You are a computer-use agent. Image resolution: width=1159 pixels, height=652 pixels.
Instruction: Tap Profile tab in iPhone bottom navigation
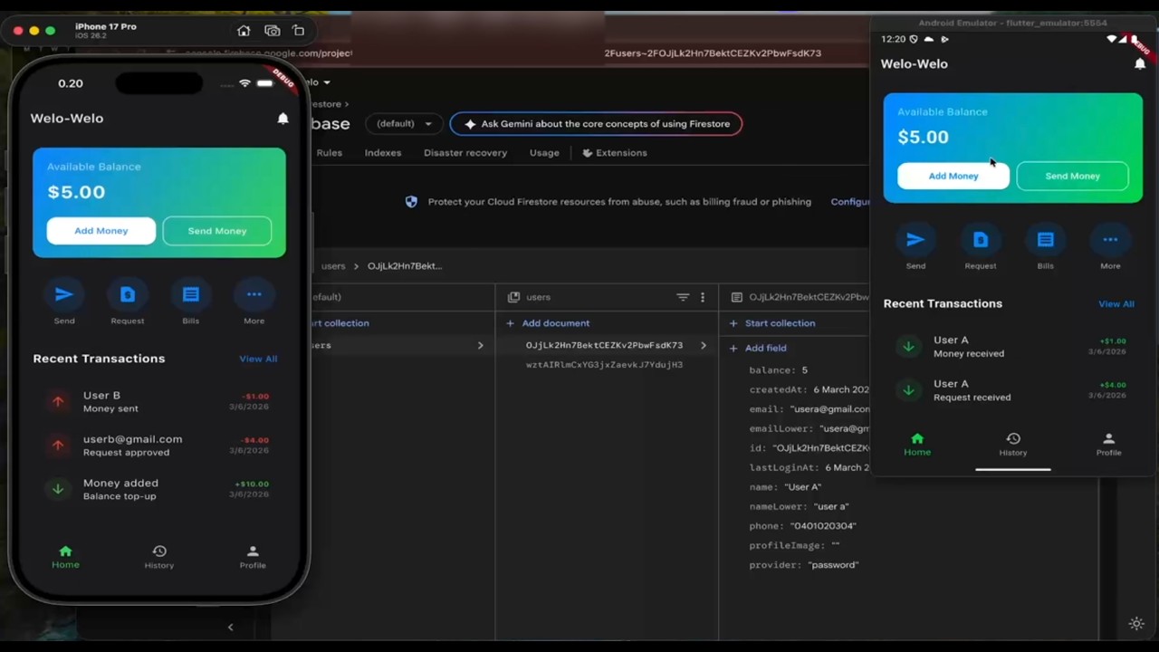pos(253,557)
